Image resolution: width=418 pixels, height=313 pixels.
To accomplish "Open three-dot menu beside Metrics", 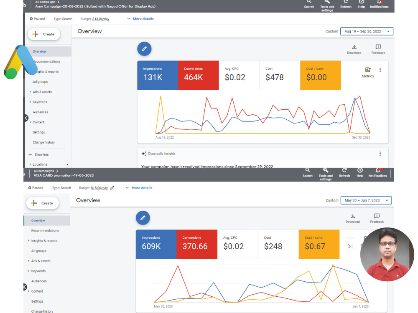I will (x=380, y=70).
